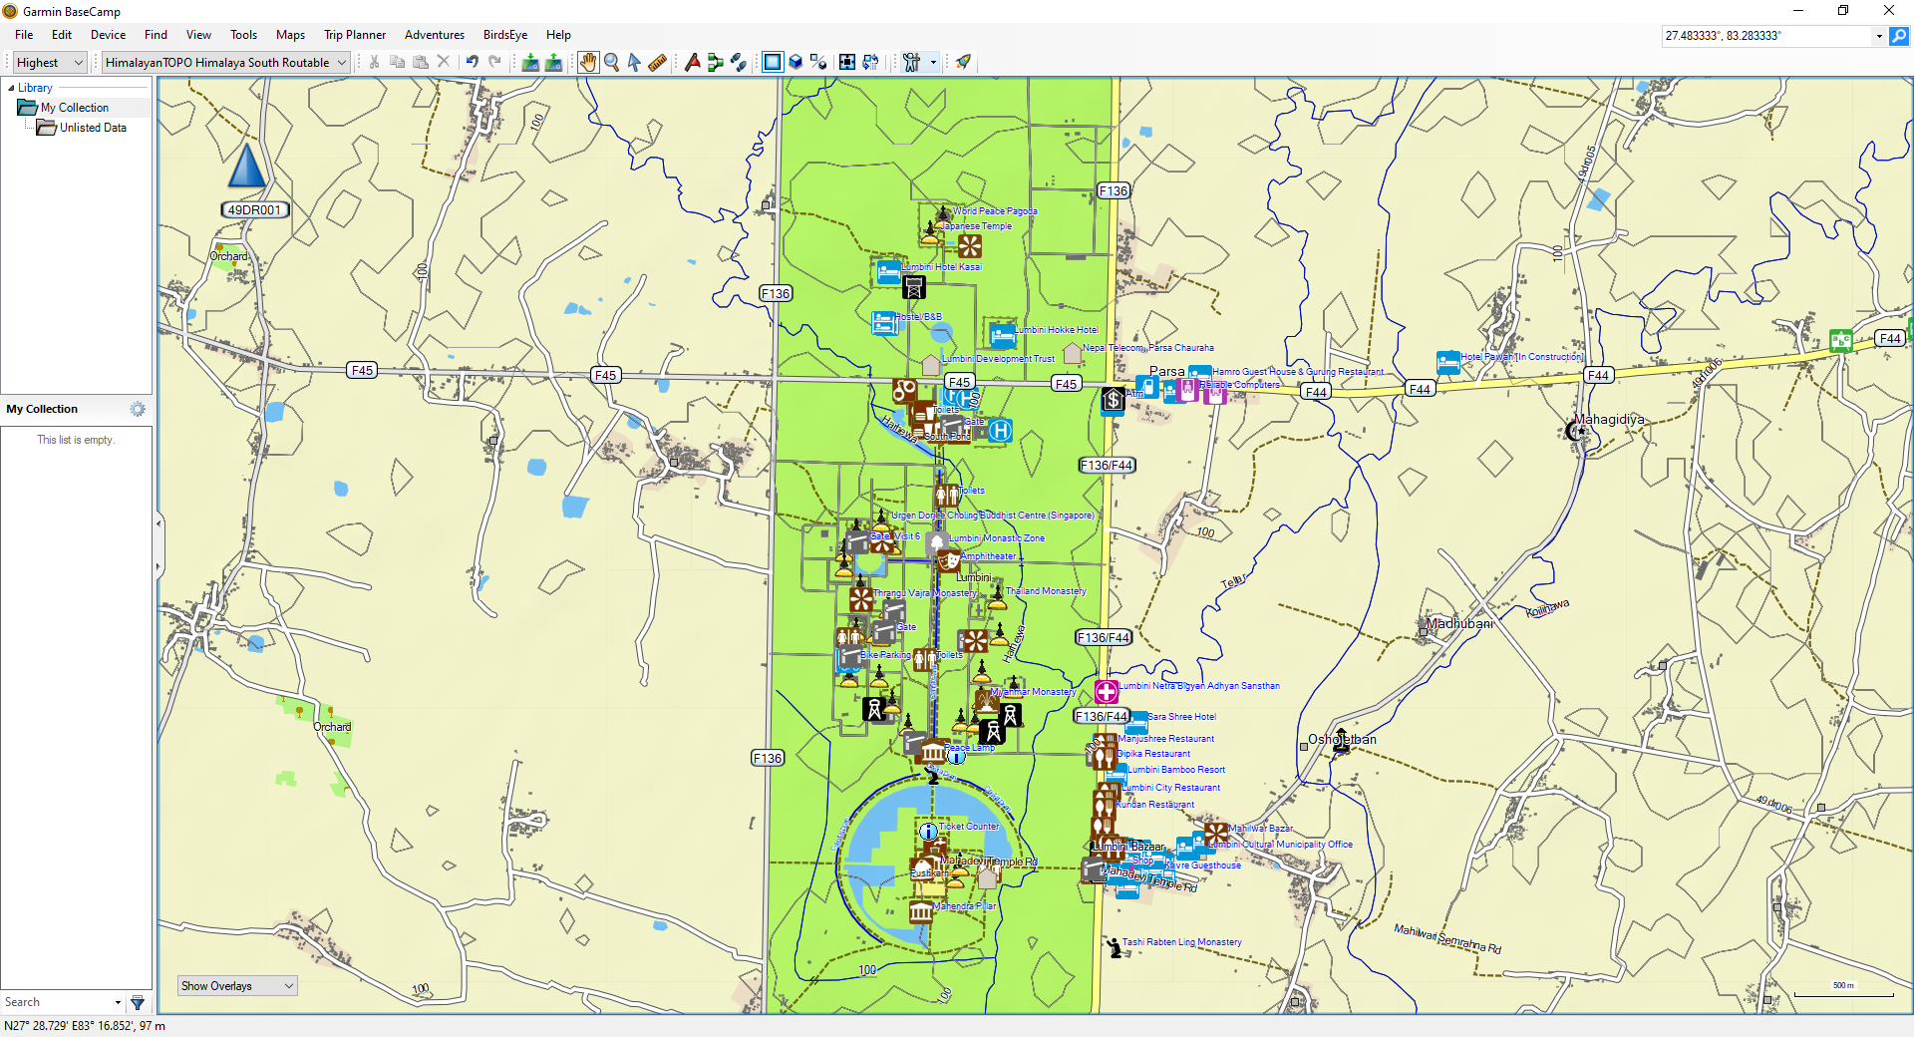Click the Search field at bottom-left

click(x=56, y=1002)
